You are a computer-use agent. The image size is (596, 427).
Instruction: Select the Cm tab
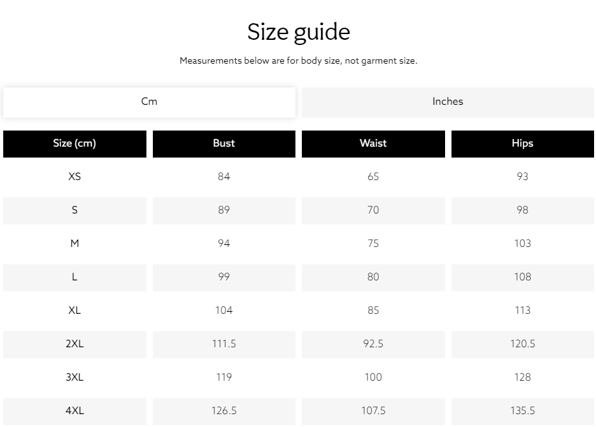(149, 102)
